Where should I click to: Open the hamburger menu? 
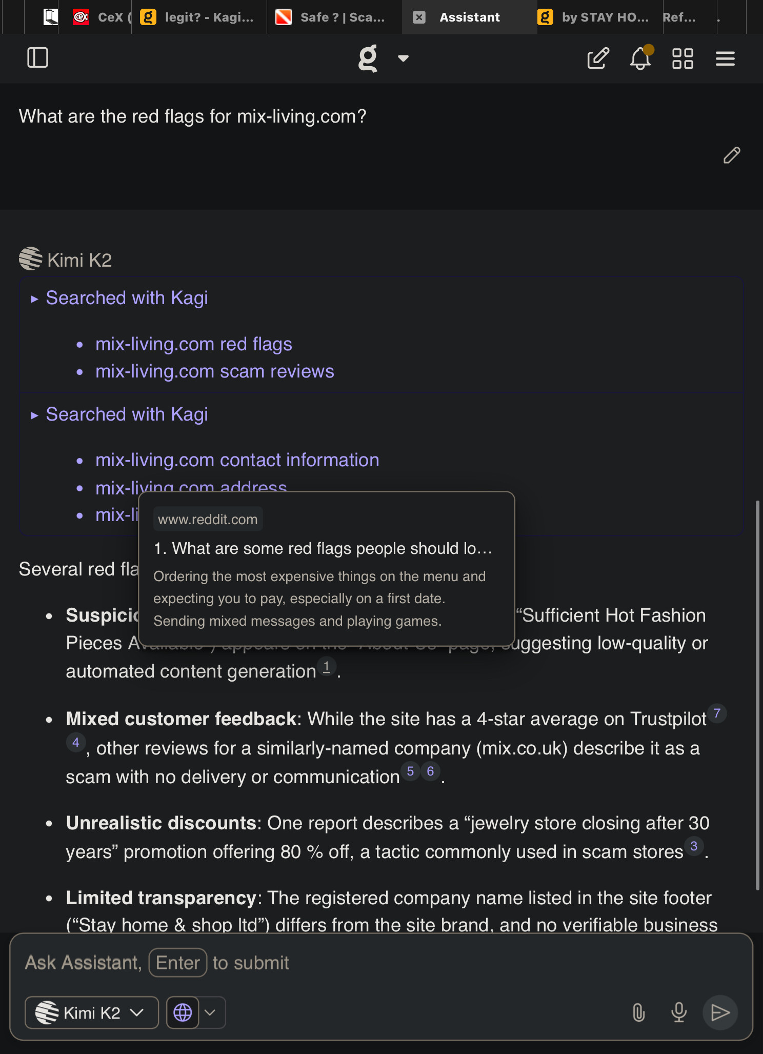click(725, 58)
